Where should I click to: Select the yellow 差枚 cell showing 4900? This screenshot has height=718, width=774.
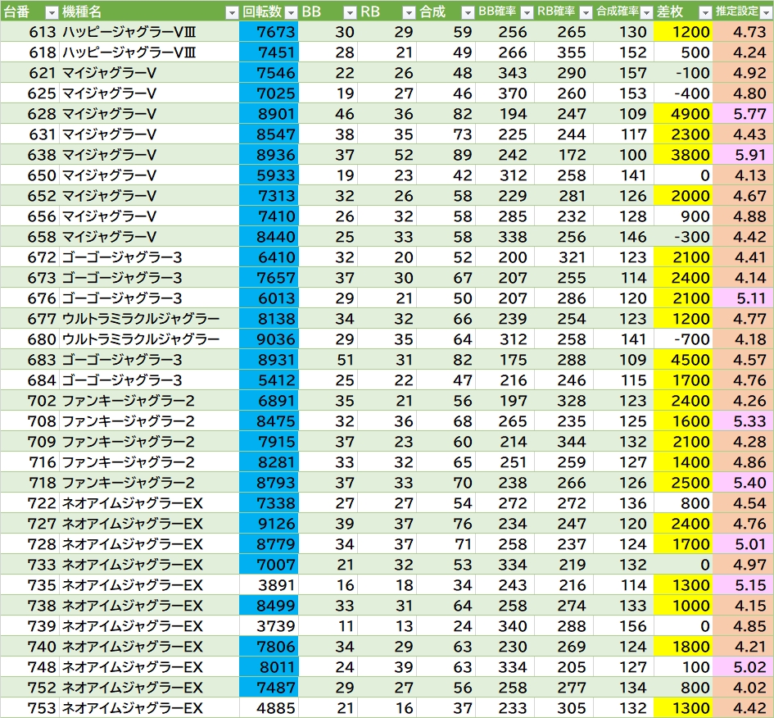click(684, 114)
